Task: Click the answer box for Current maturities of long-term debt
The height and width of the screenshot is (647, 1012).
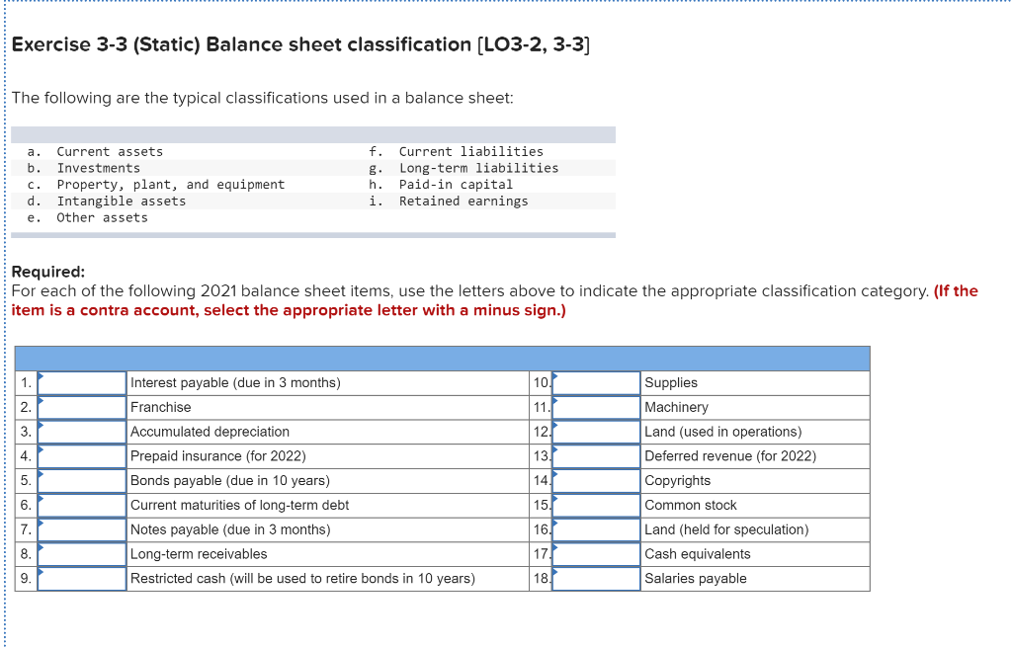Action: tap(81, 505)
